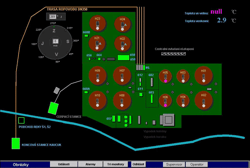Select tank H08 in the lower row
Image resolution: width=250 pixels, height=168 pixels.
pos(122,100)
